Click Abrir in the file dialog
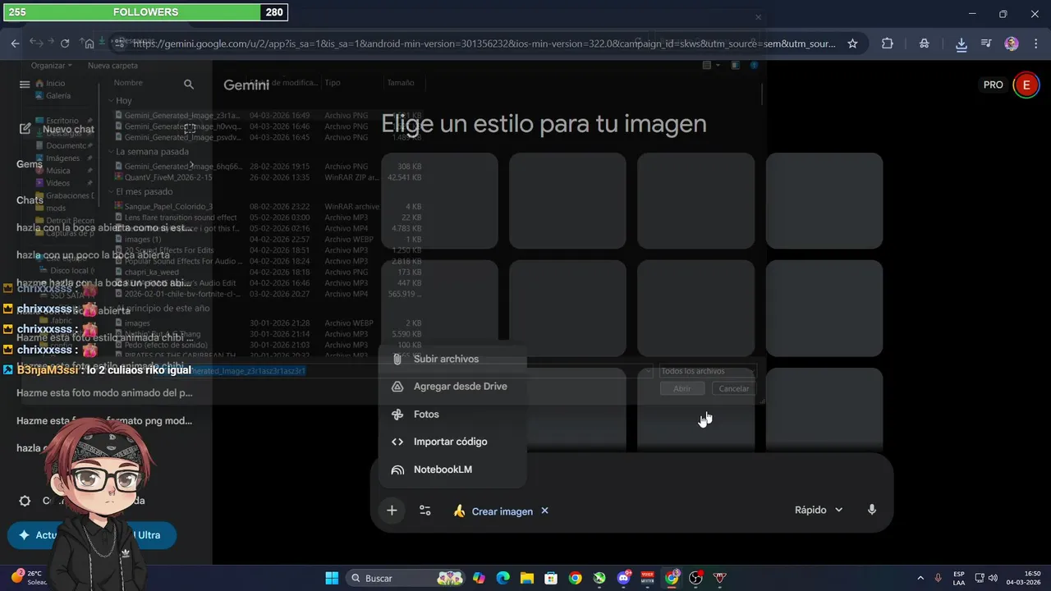This screenshot has height=591, width=1051. coord(682,388)
